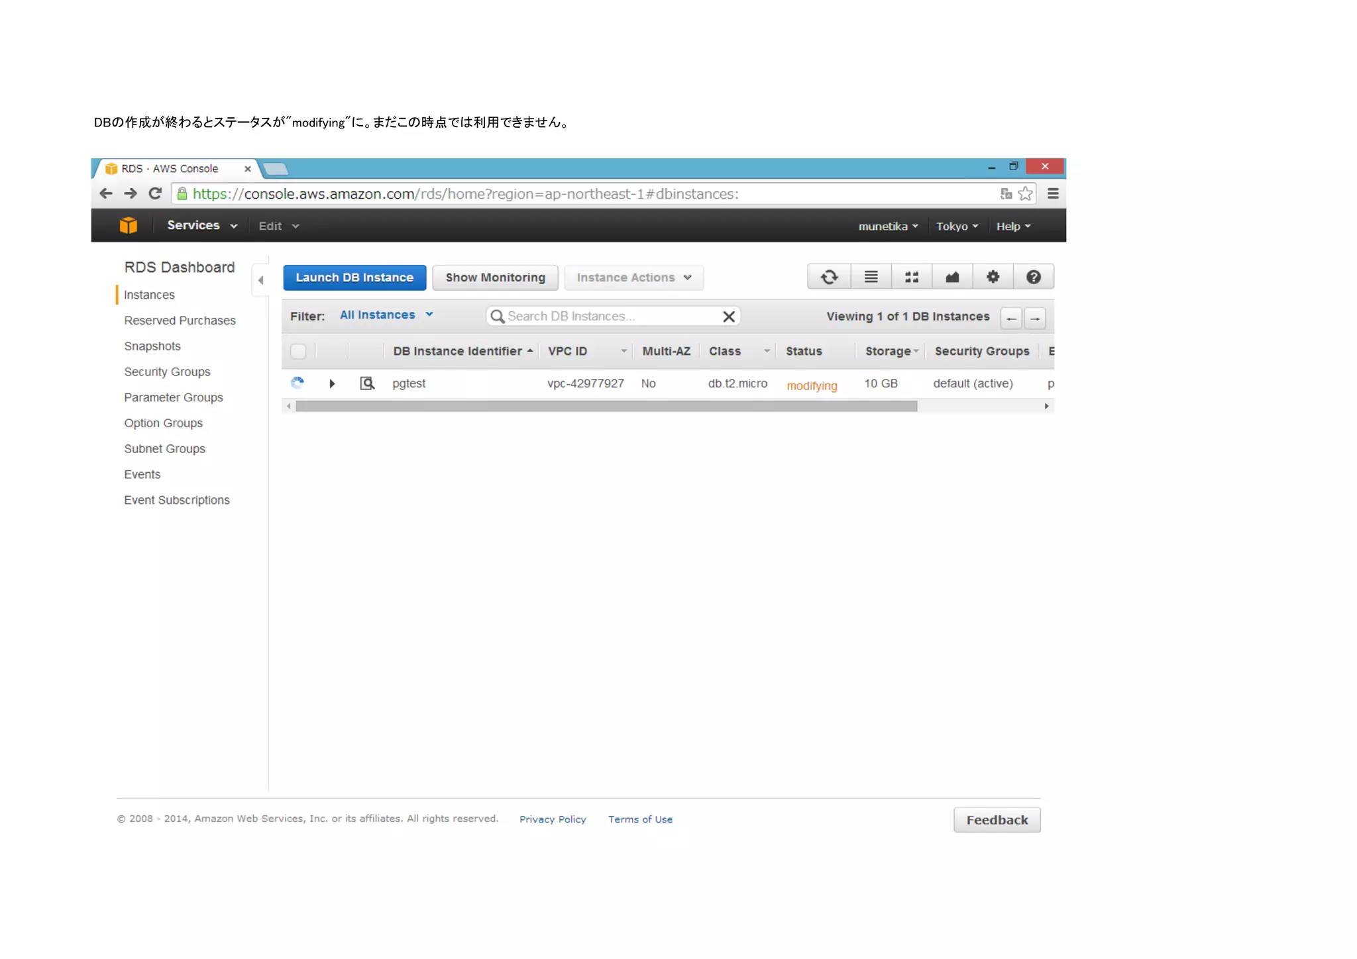Click the default (active) security group cell
Viewport: 1357px width, 959px height.
(x=973, y=383)
